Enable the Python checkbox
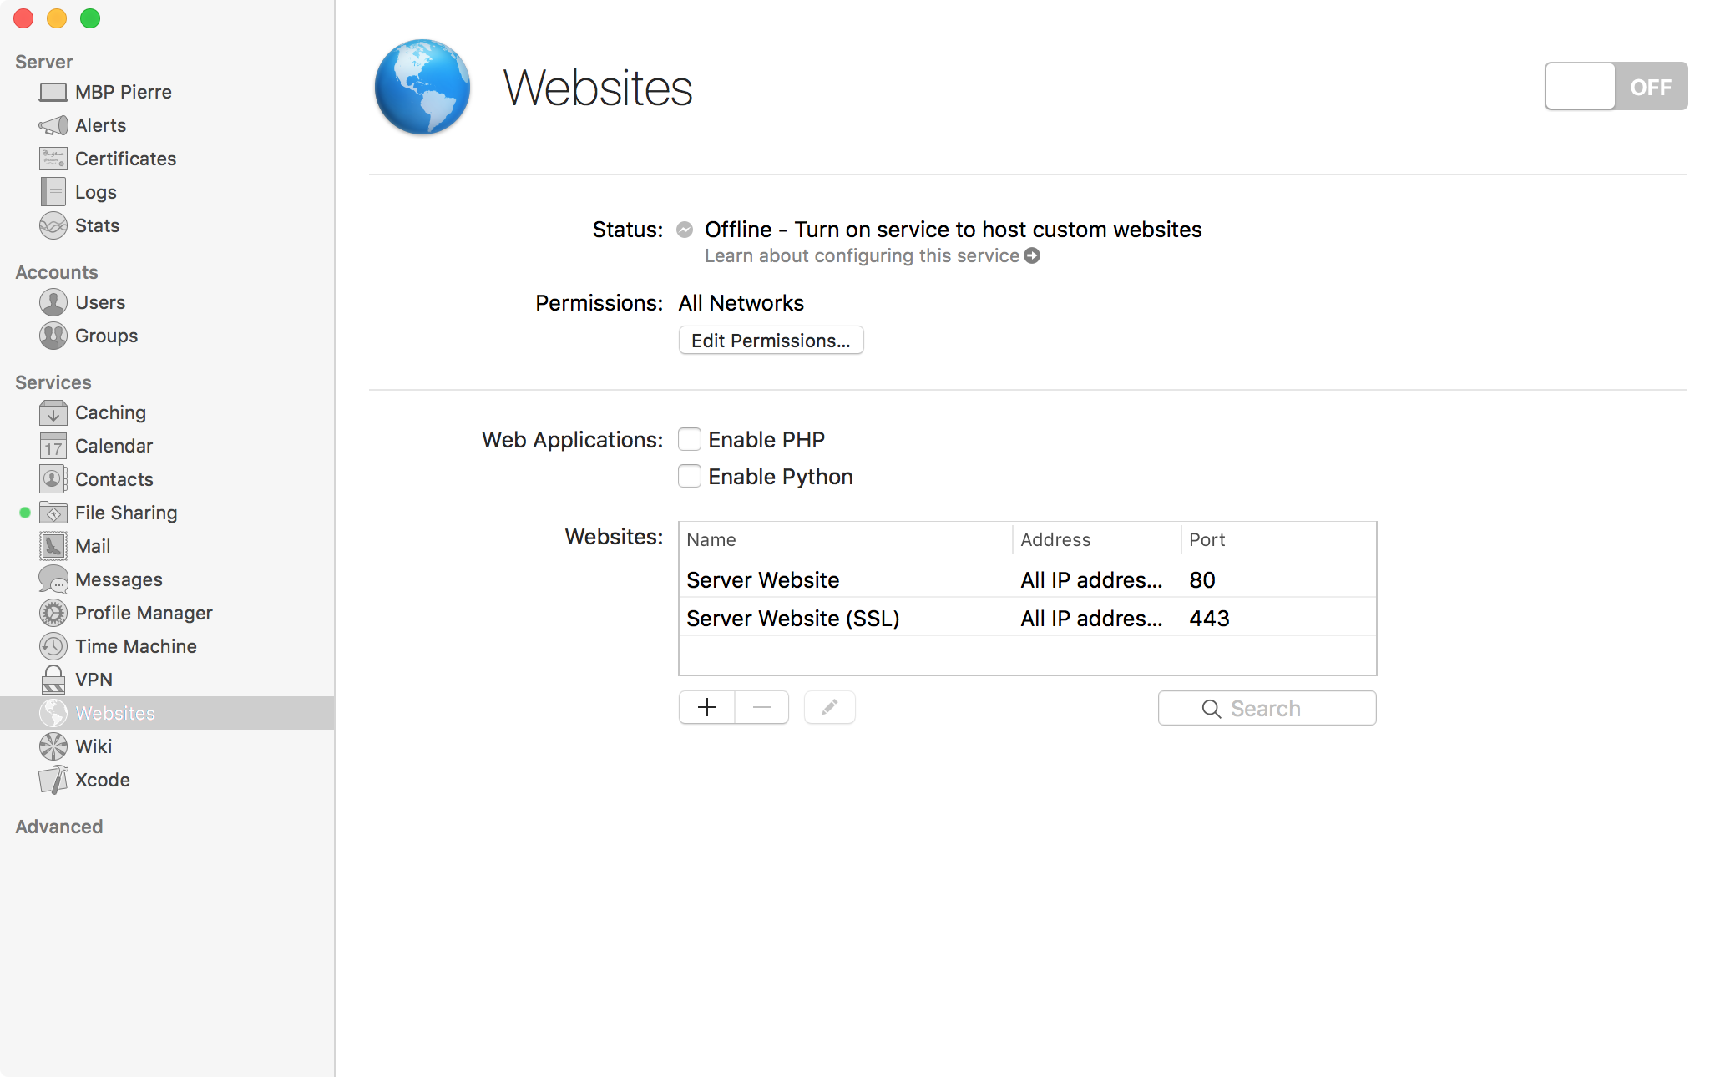 690,476
